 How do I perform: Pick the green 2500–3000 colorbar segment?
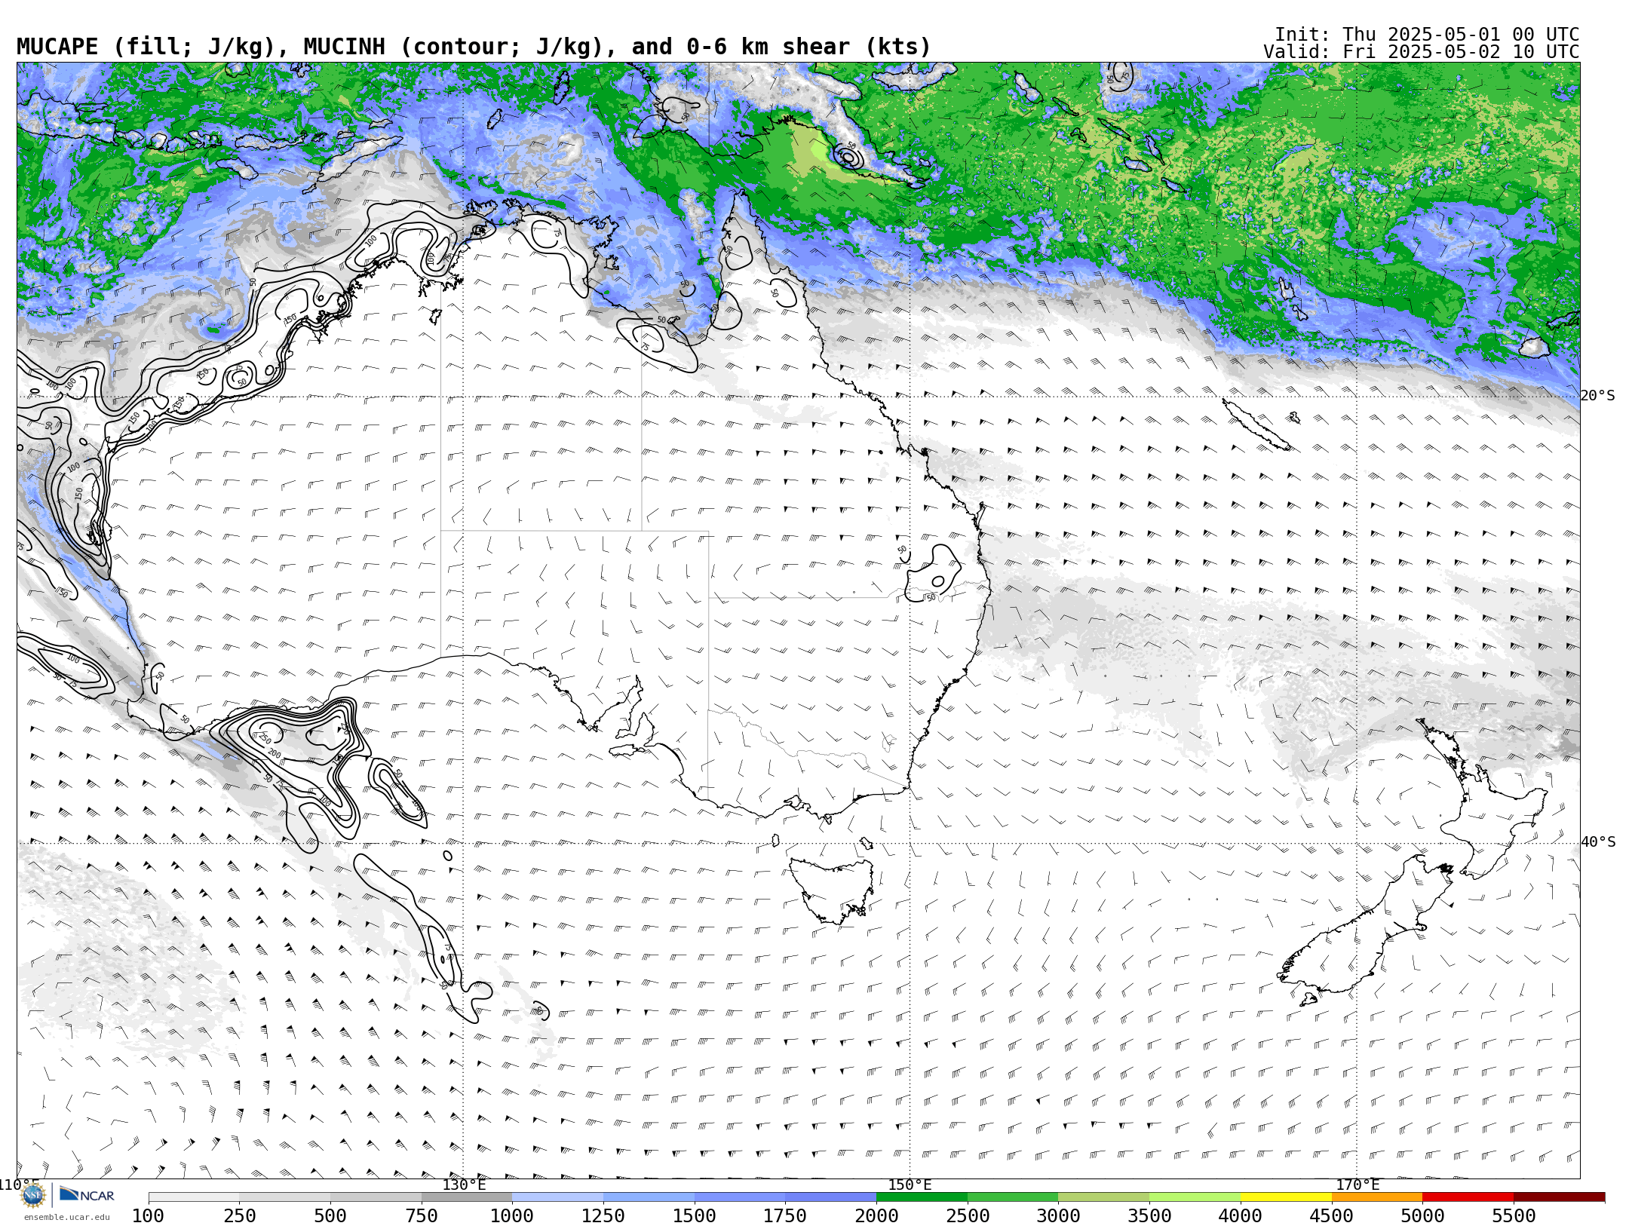(1013, 1197)
